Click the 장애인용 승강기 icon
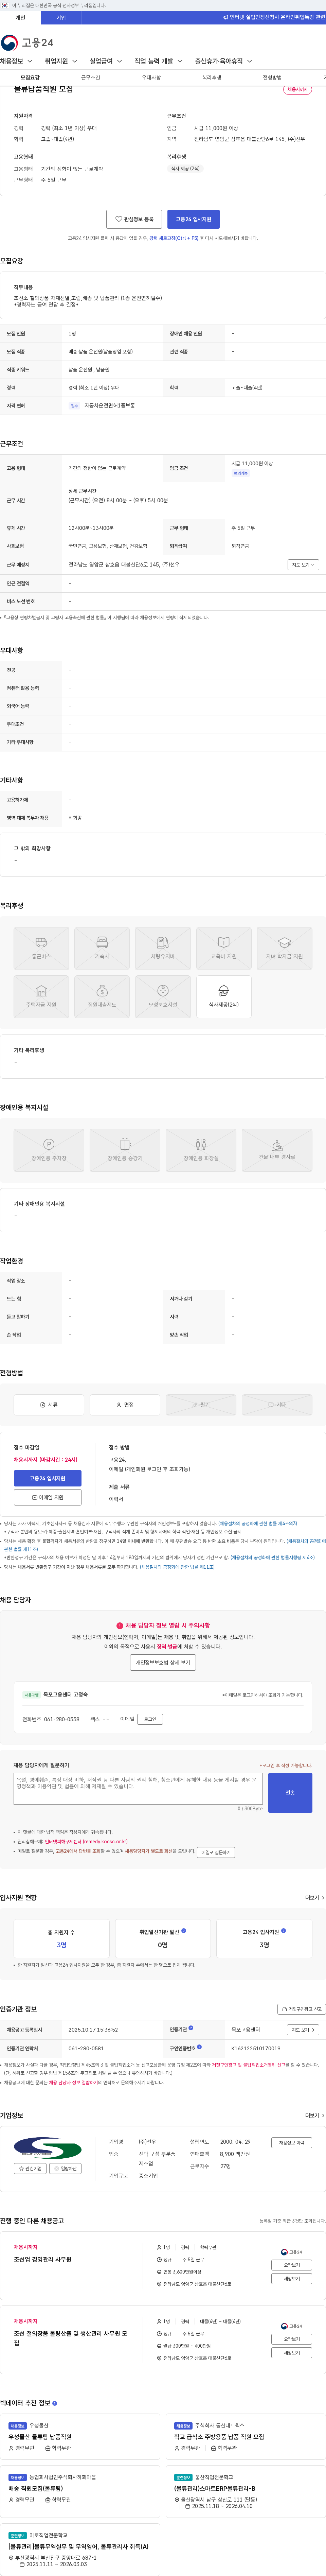The image size is (326, 2576). click(125, 1150)
